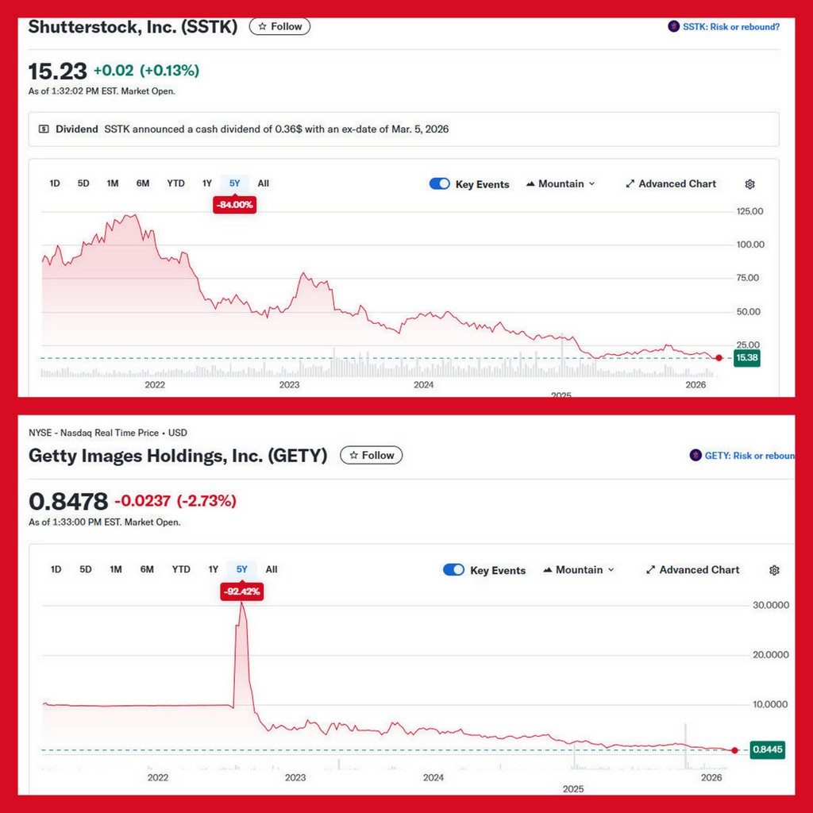Screen dimensions: 813x813
Task: Open Advanced Chart for GETY
Action: click(692, 570)
